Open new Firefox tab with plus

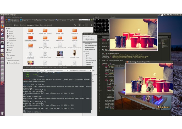coord(92,20)
